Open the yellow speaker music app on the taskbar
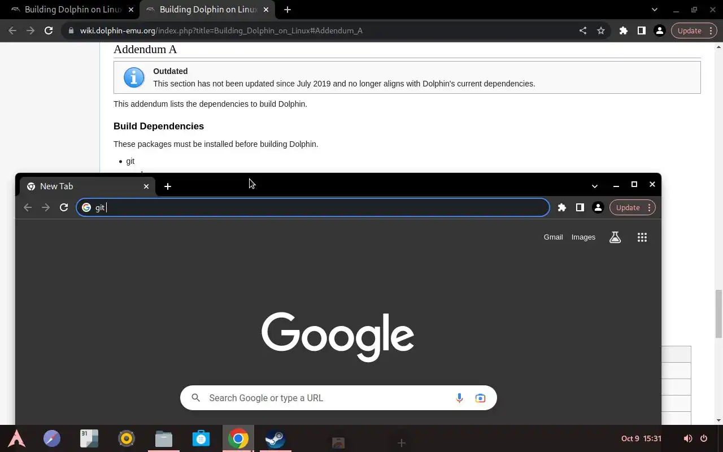 point(127,439)
